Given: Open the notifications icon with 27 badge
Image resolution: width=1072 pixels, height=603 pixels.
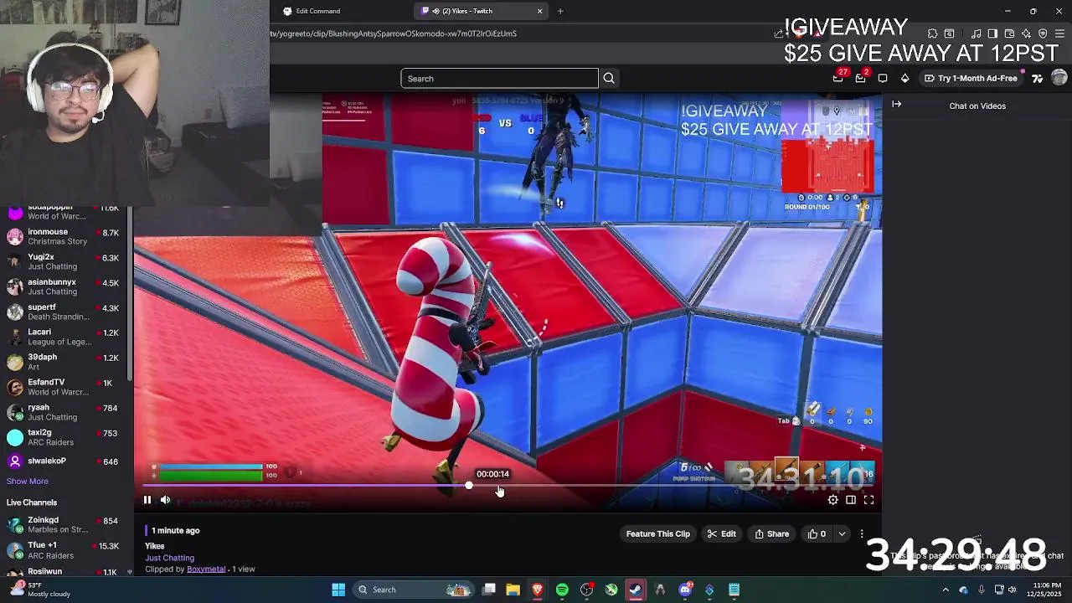Looking at the screenshot, I should (x=838, y=78).
